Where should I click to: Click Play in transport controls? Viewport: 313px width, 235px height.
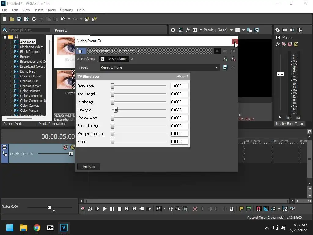[105, 209]
